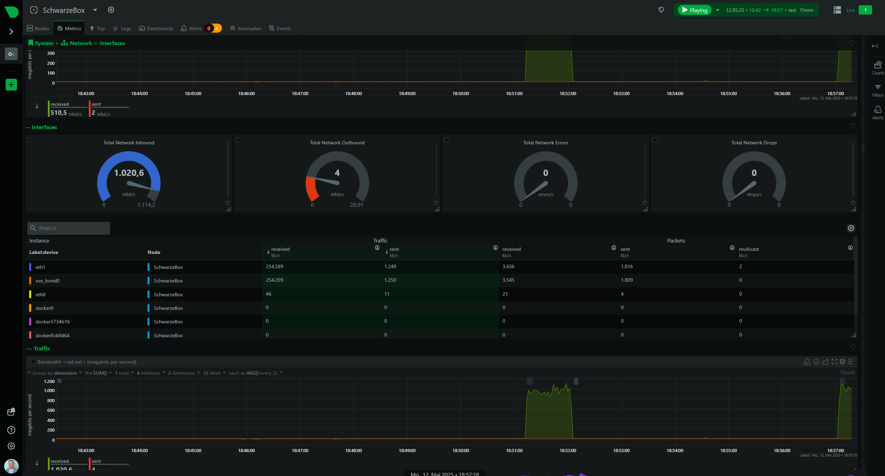This screenshot has width=885, height=476.
Task: Click Reset on the Bandwidth chart
Action: pyautogui.click(x=847, y=372)
